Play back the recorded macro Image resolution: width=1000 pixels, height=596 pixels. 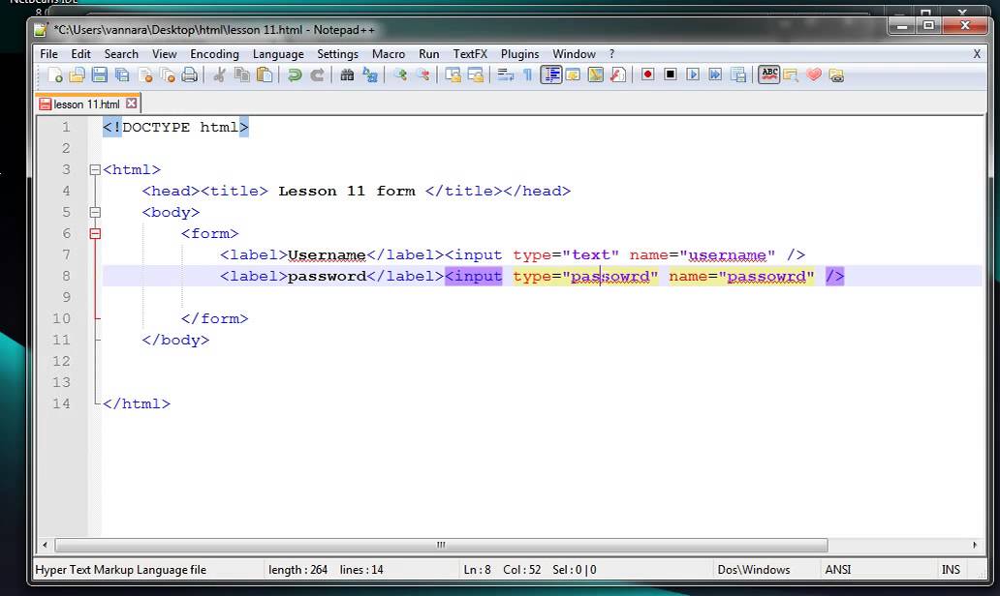693,74
